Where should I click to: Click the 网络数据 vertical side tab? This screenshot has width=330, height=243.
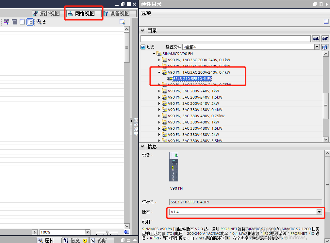pos(136,126)
